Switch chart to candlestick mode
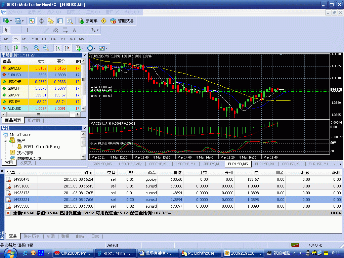 tap(16, 48)
